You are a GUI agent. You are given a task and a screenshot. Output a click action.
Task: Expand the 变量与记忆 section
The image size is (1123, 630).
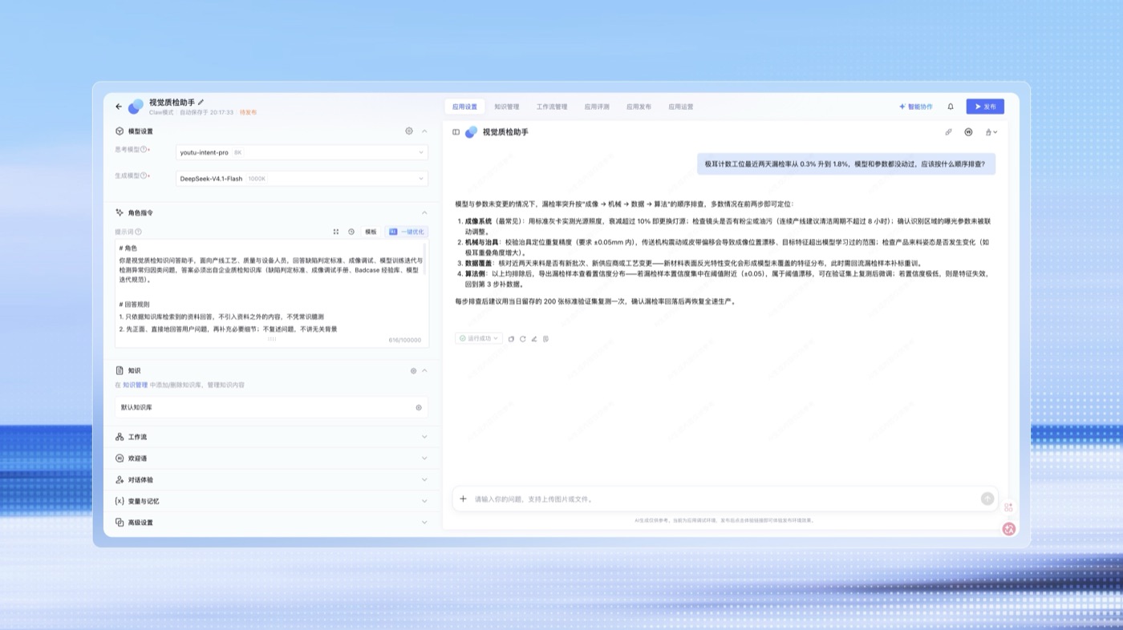point(424,501)
